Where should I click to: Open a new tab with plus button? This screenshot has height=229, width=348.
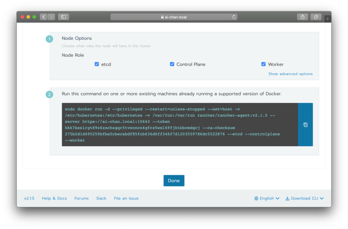[x=328, y=19]
